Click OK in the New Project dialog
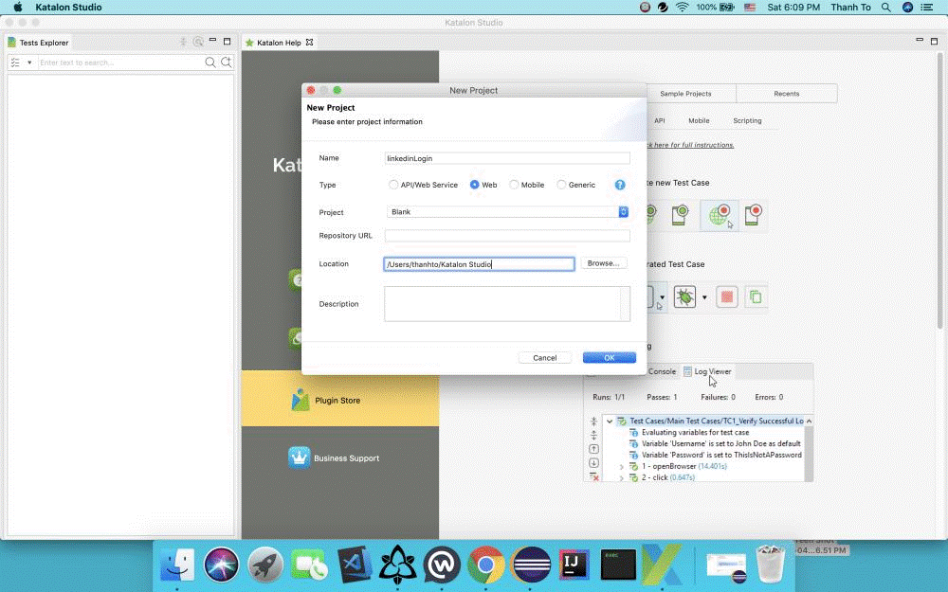Viewport: 948px width, 592px height. (x=610, y=358)
